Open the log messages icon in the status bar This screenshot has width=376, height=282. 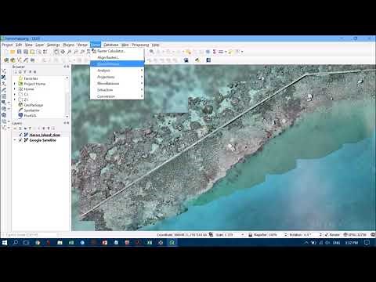click(x=373, y=235)
